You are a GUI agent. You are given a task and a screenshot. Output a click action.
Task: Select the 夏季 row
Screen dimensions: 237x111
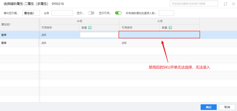click(19, 43)
